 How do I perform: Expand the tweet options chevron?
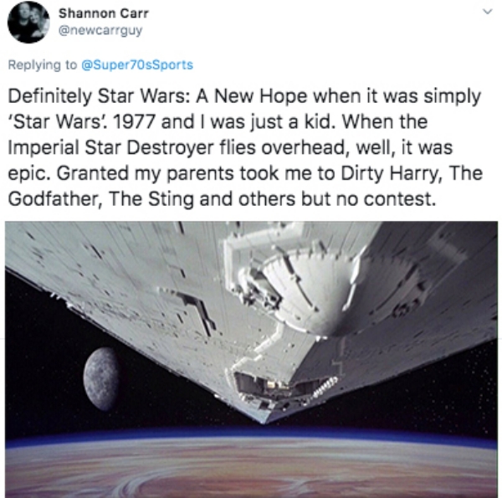pos(487,12)
